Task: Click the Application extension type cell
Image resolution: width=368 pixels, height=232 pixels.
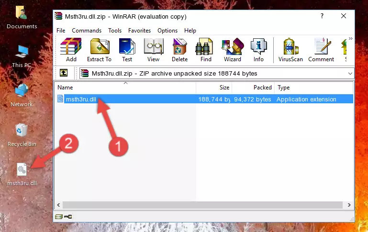Action: click(306, 99)
